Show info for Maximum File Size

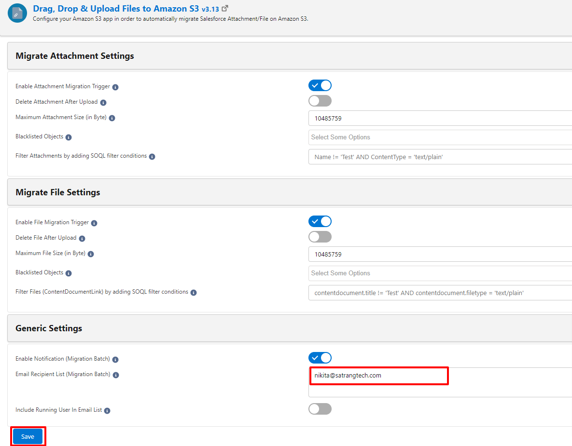coord(91,254)
